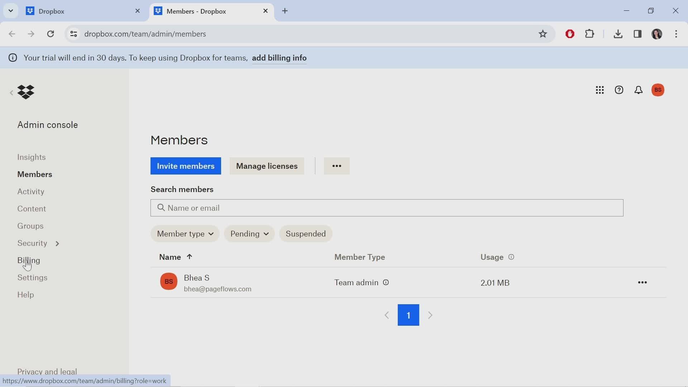Click Member Type column header
Viewport: 688px width, 387px height.
[360, 257]
